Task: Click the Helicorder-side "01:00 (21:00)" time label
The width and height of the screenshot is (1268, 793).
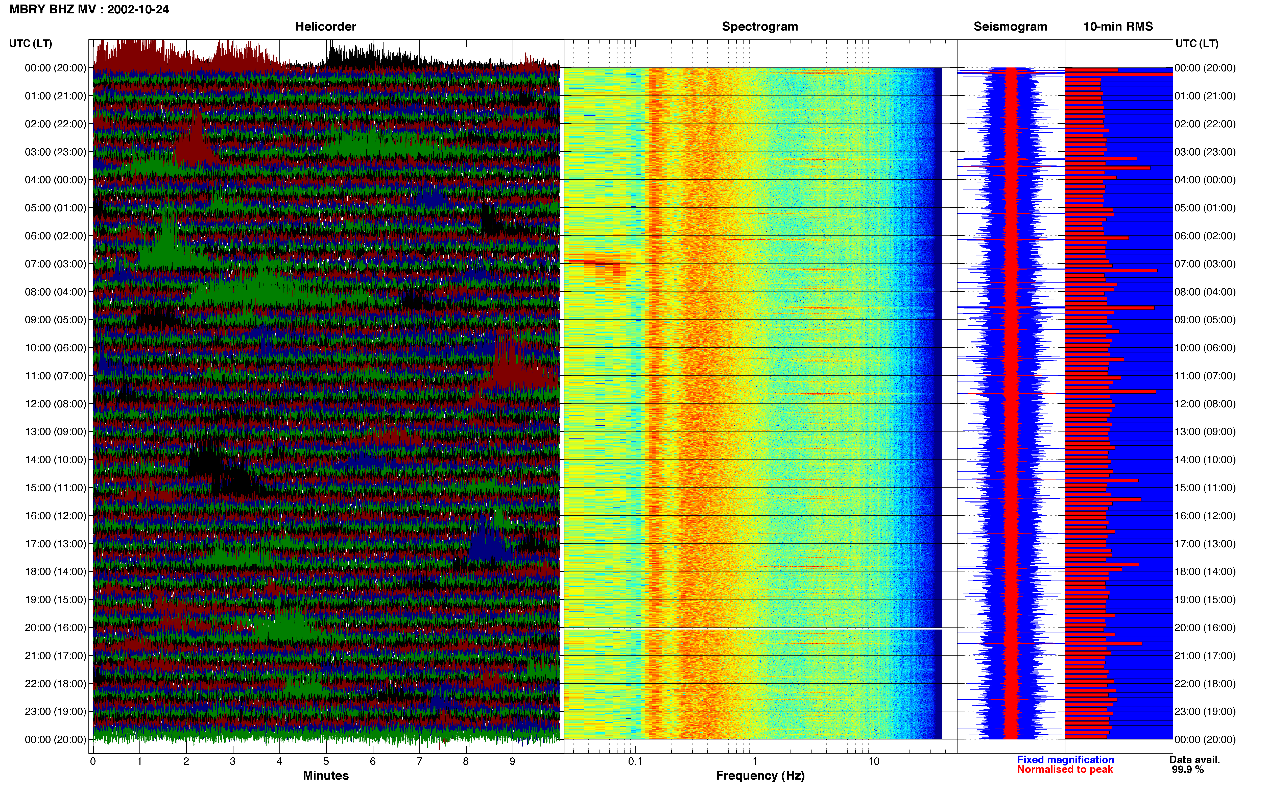Action: click(55, 95)
